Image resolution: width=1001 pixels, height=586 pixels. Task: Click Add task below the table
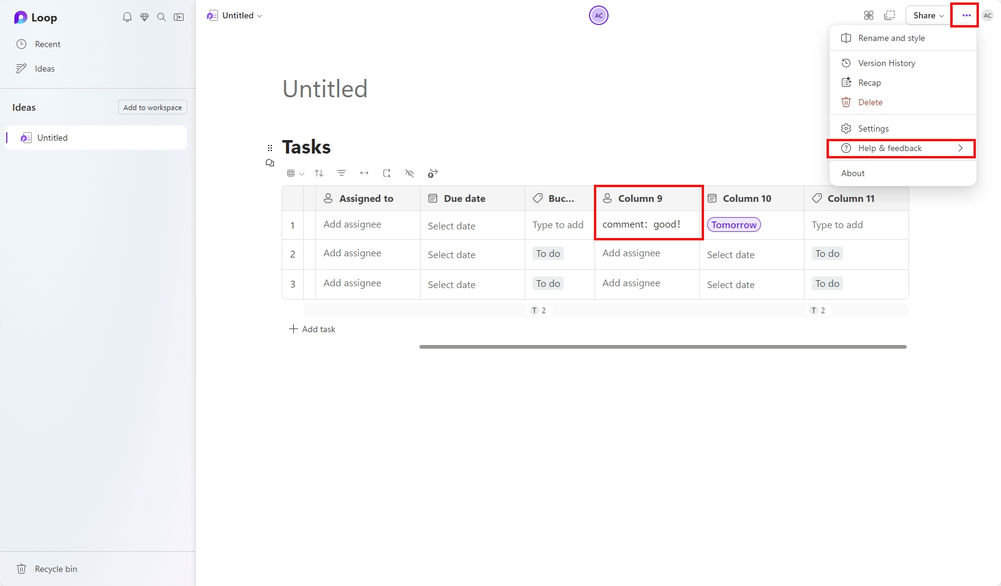pyautogui.click(x=312, y=329)
